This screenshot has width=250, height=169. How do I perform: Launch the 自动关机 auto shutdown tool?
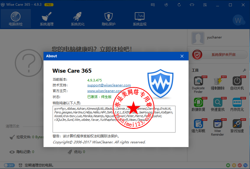(x=237, y=83)
